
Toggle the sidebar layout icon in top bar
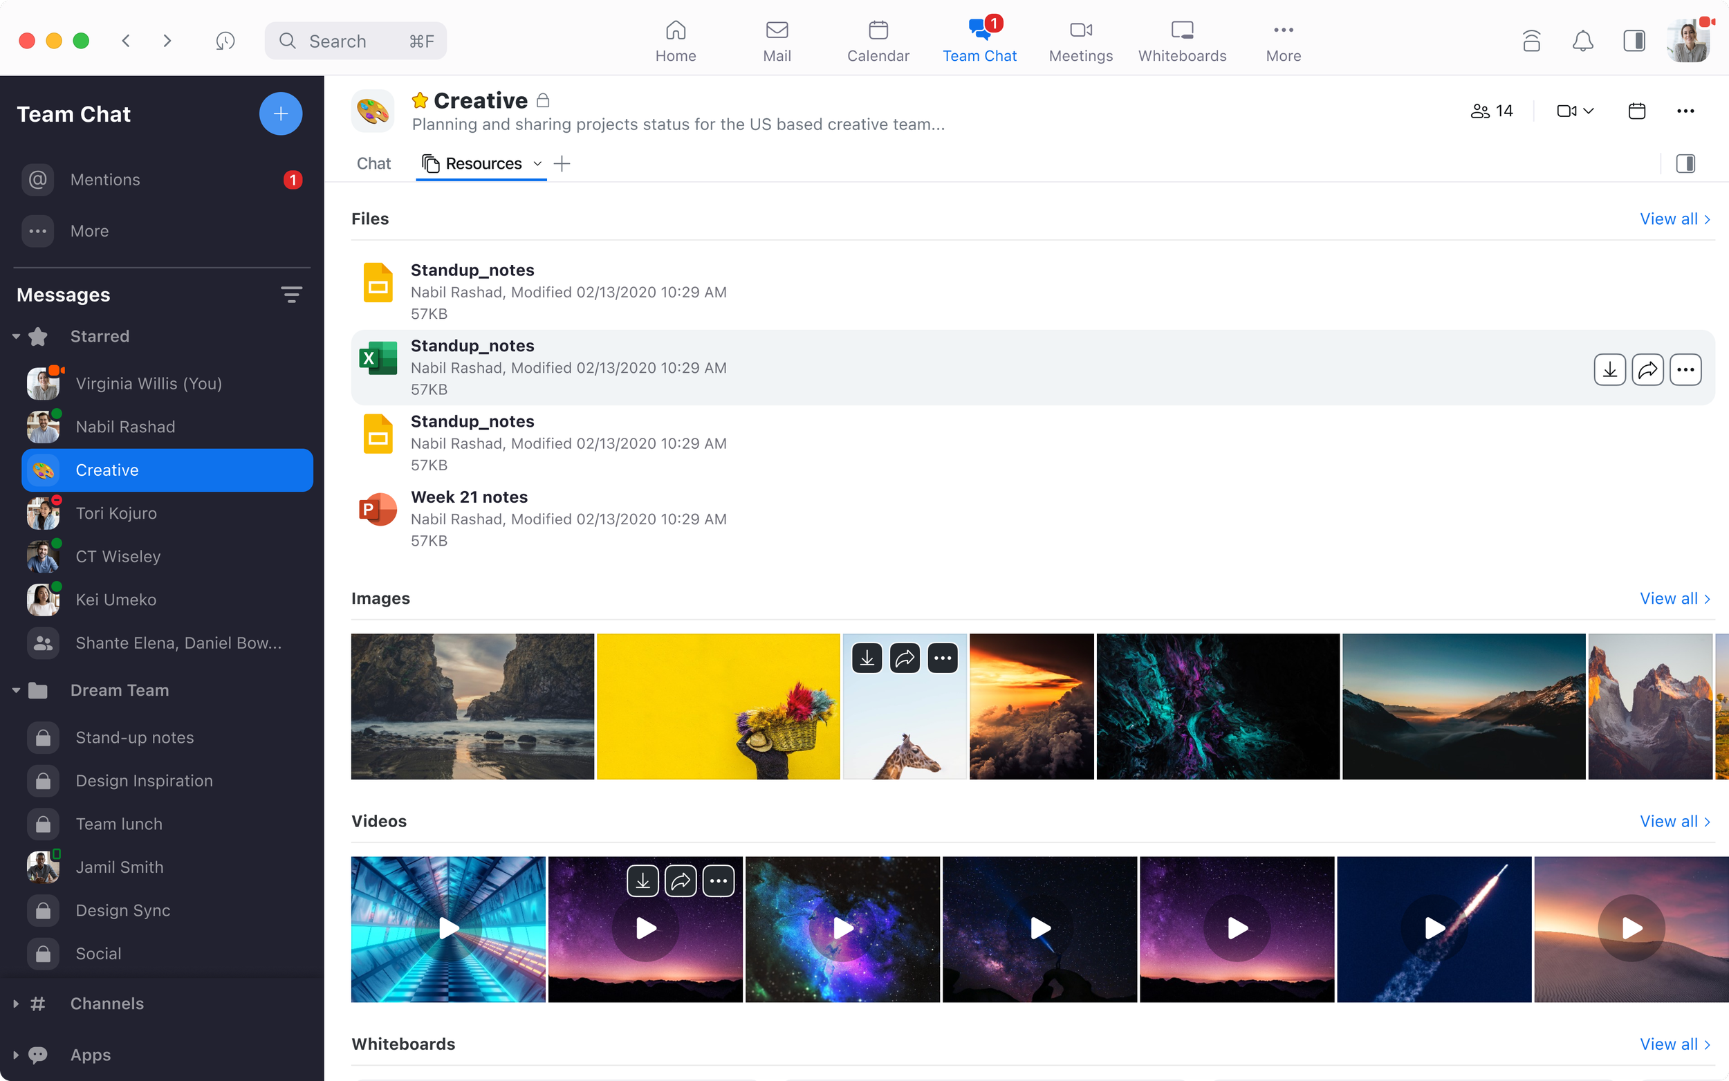pos(1634,41)
